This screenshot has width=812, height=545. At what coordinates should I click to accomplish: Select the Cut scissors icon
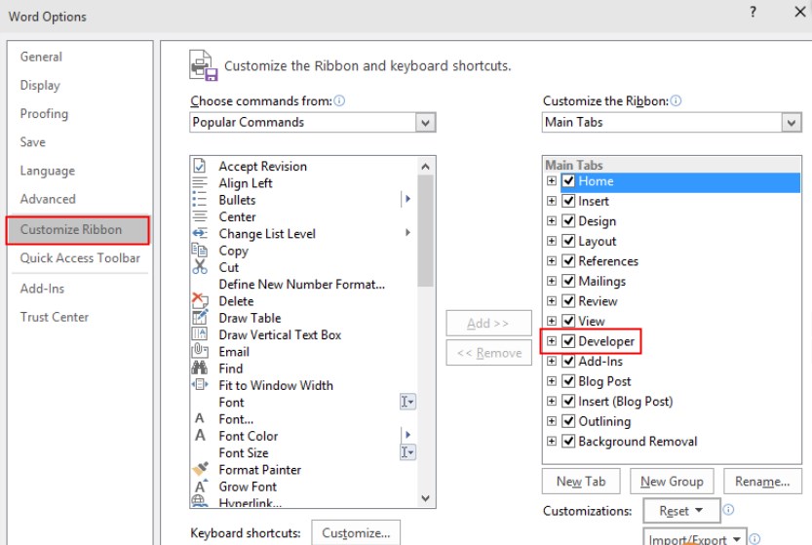click(200, 267)
